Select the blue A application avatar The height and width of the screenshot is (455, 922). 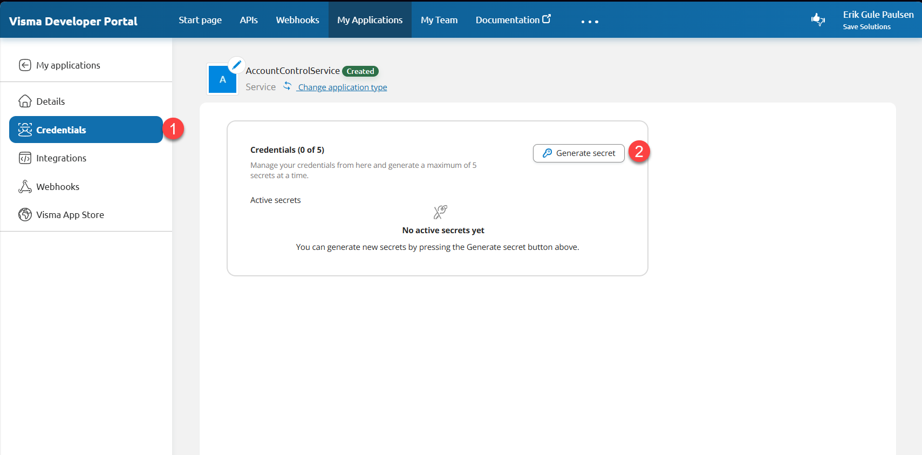(x=222, y=80)
